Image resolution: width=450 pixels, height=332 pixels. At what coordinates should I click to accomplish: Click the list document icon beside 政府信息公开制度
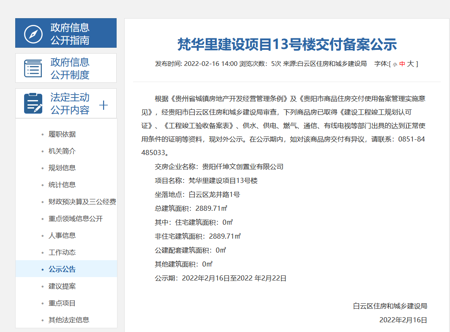pyautogui.click(x=33, y=68)
